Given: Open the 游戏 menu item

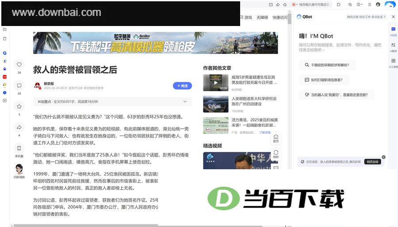Looking at the screenshot, I should [x=248, y=18].
